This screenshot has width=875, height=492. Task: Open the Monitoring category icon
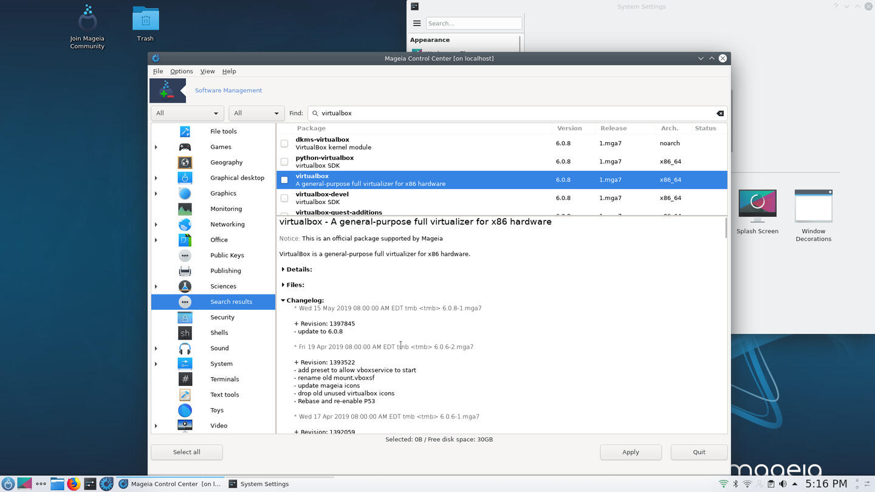[x=185, y=209]
